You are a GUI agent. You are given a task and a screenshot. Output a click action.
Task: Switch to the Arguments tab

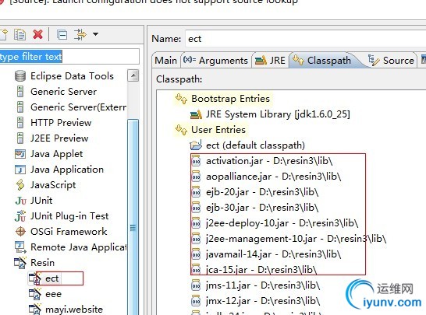pos(215,60)
